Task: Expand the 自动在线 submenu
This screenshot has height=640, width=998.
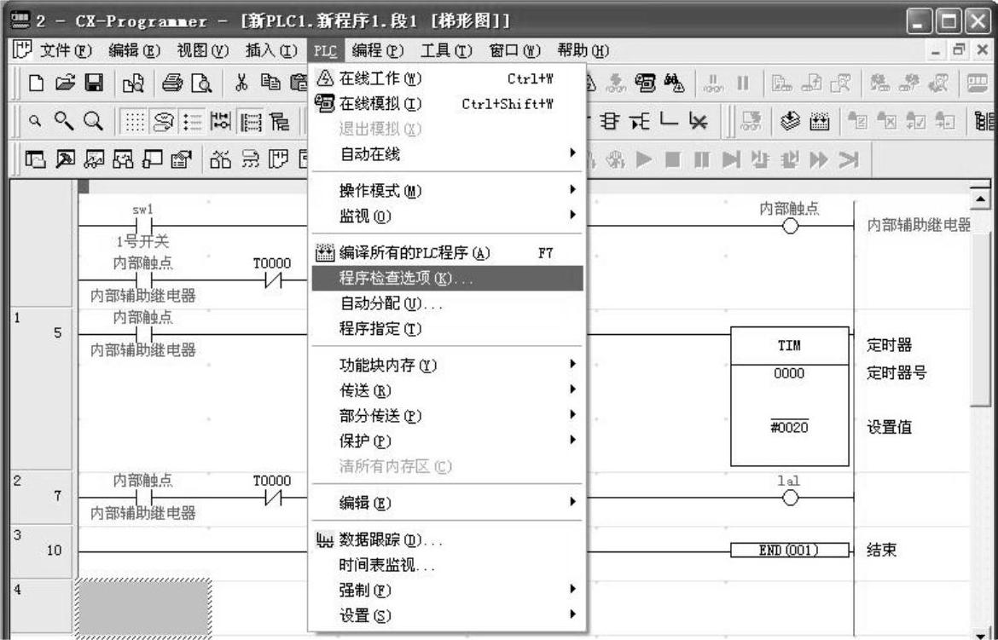Action: [x=448, y=154]
